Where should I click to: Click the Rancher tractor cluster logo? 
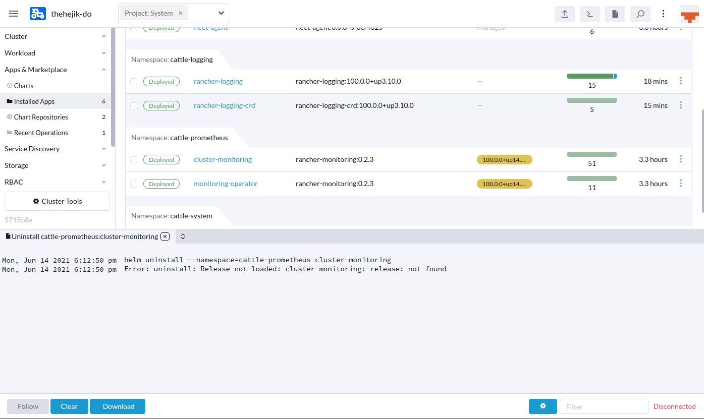pos(37,14)
